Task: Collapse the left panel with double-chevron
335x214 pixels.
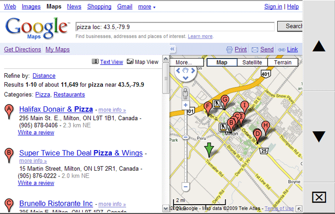Action: [172, 49]
